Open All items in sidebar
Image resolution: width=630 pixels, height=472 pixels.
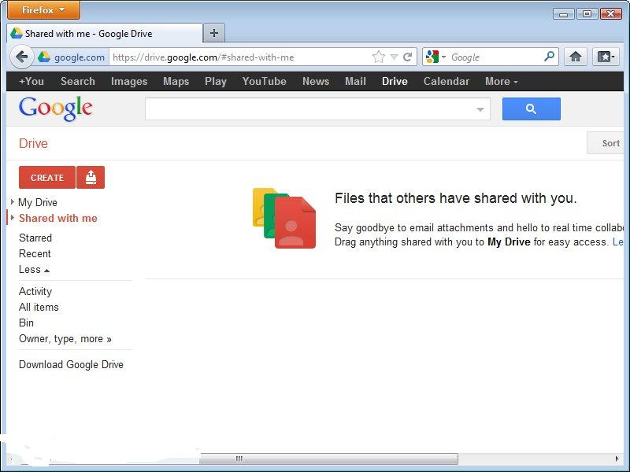39,307
